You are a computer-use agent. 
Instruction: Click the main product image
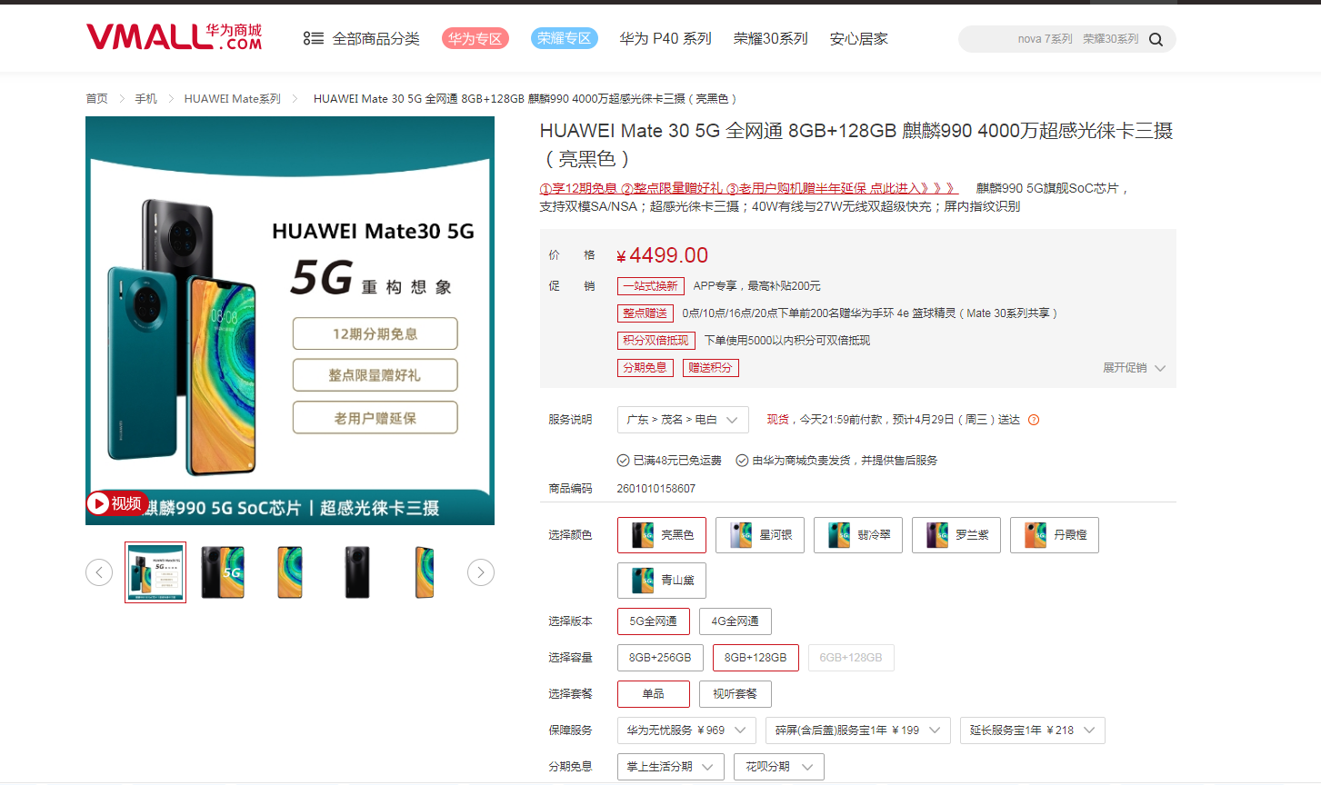point(290,321)
